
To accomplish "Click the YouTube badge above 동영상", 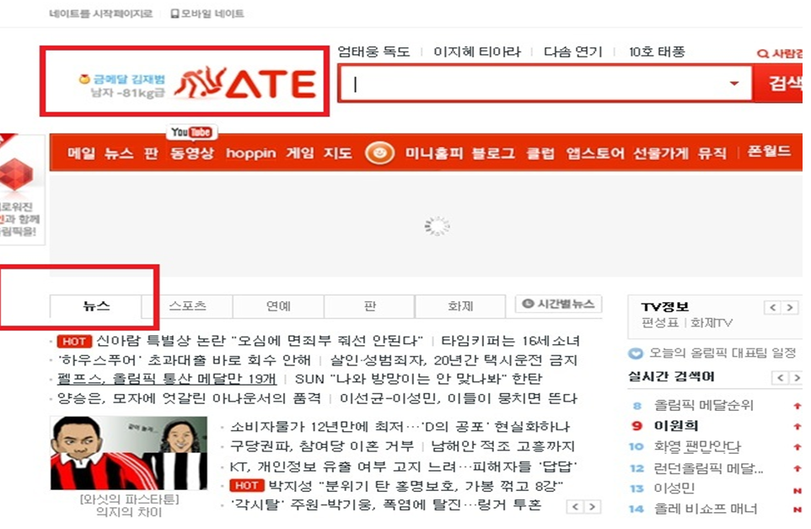I will point(191,132).
